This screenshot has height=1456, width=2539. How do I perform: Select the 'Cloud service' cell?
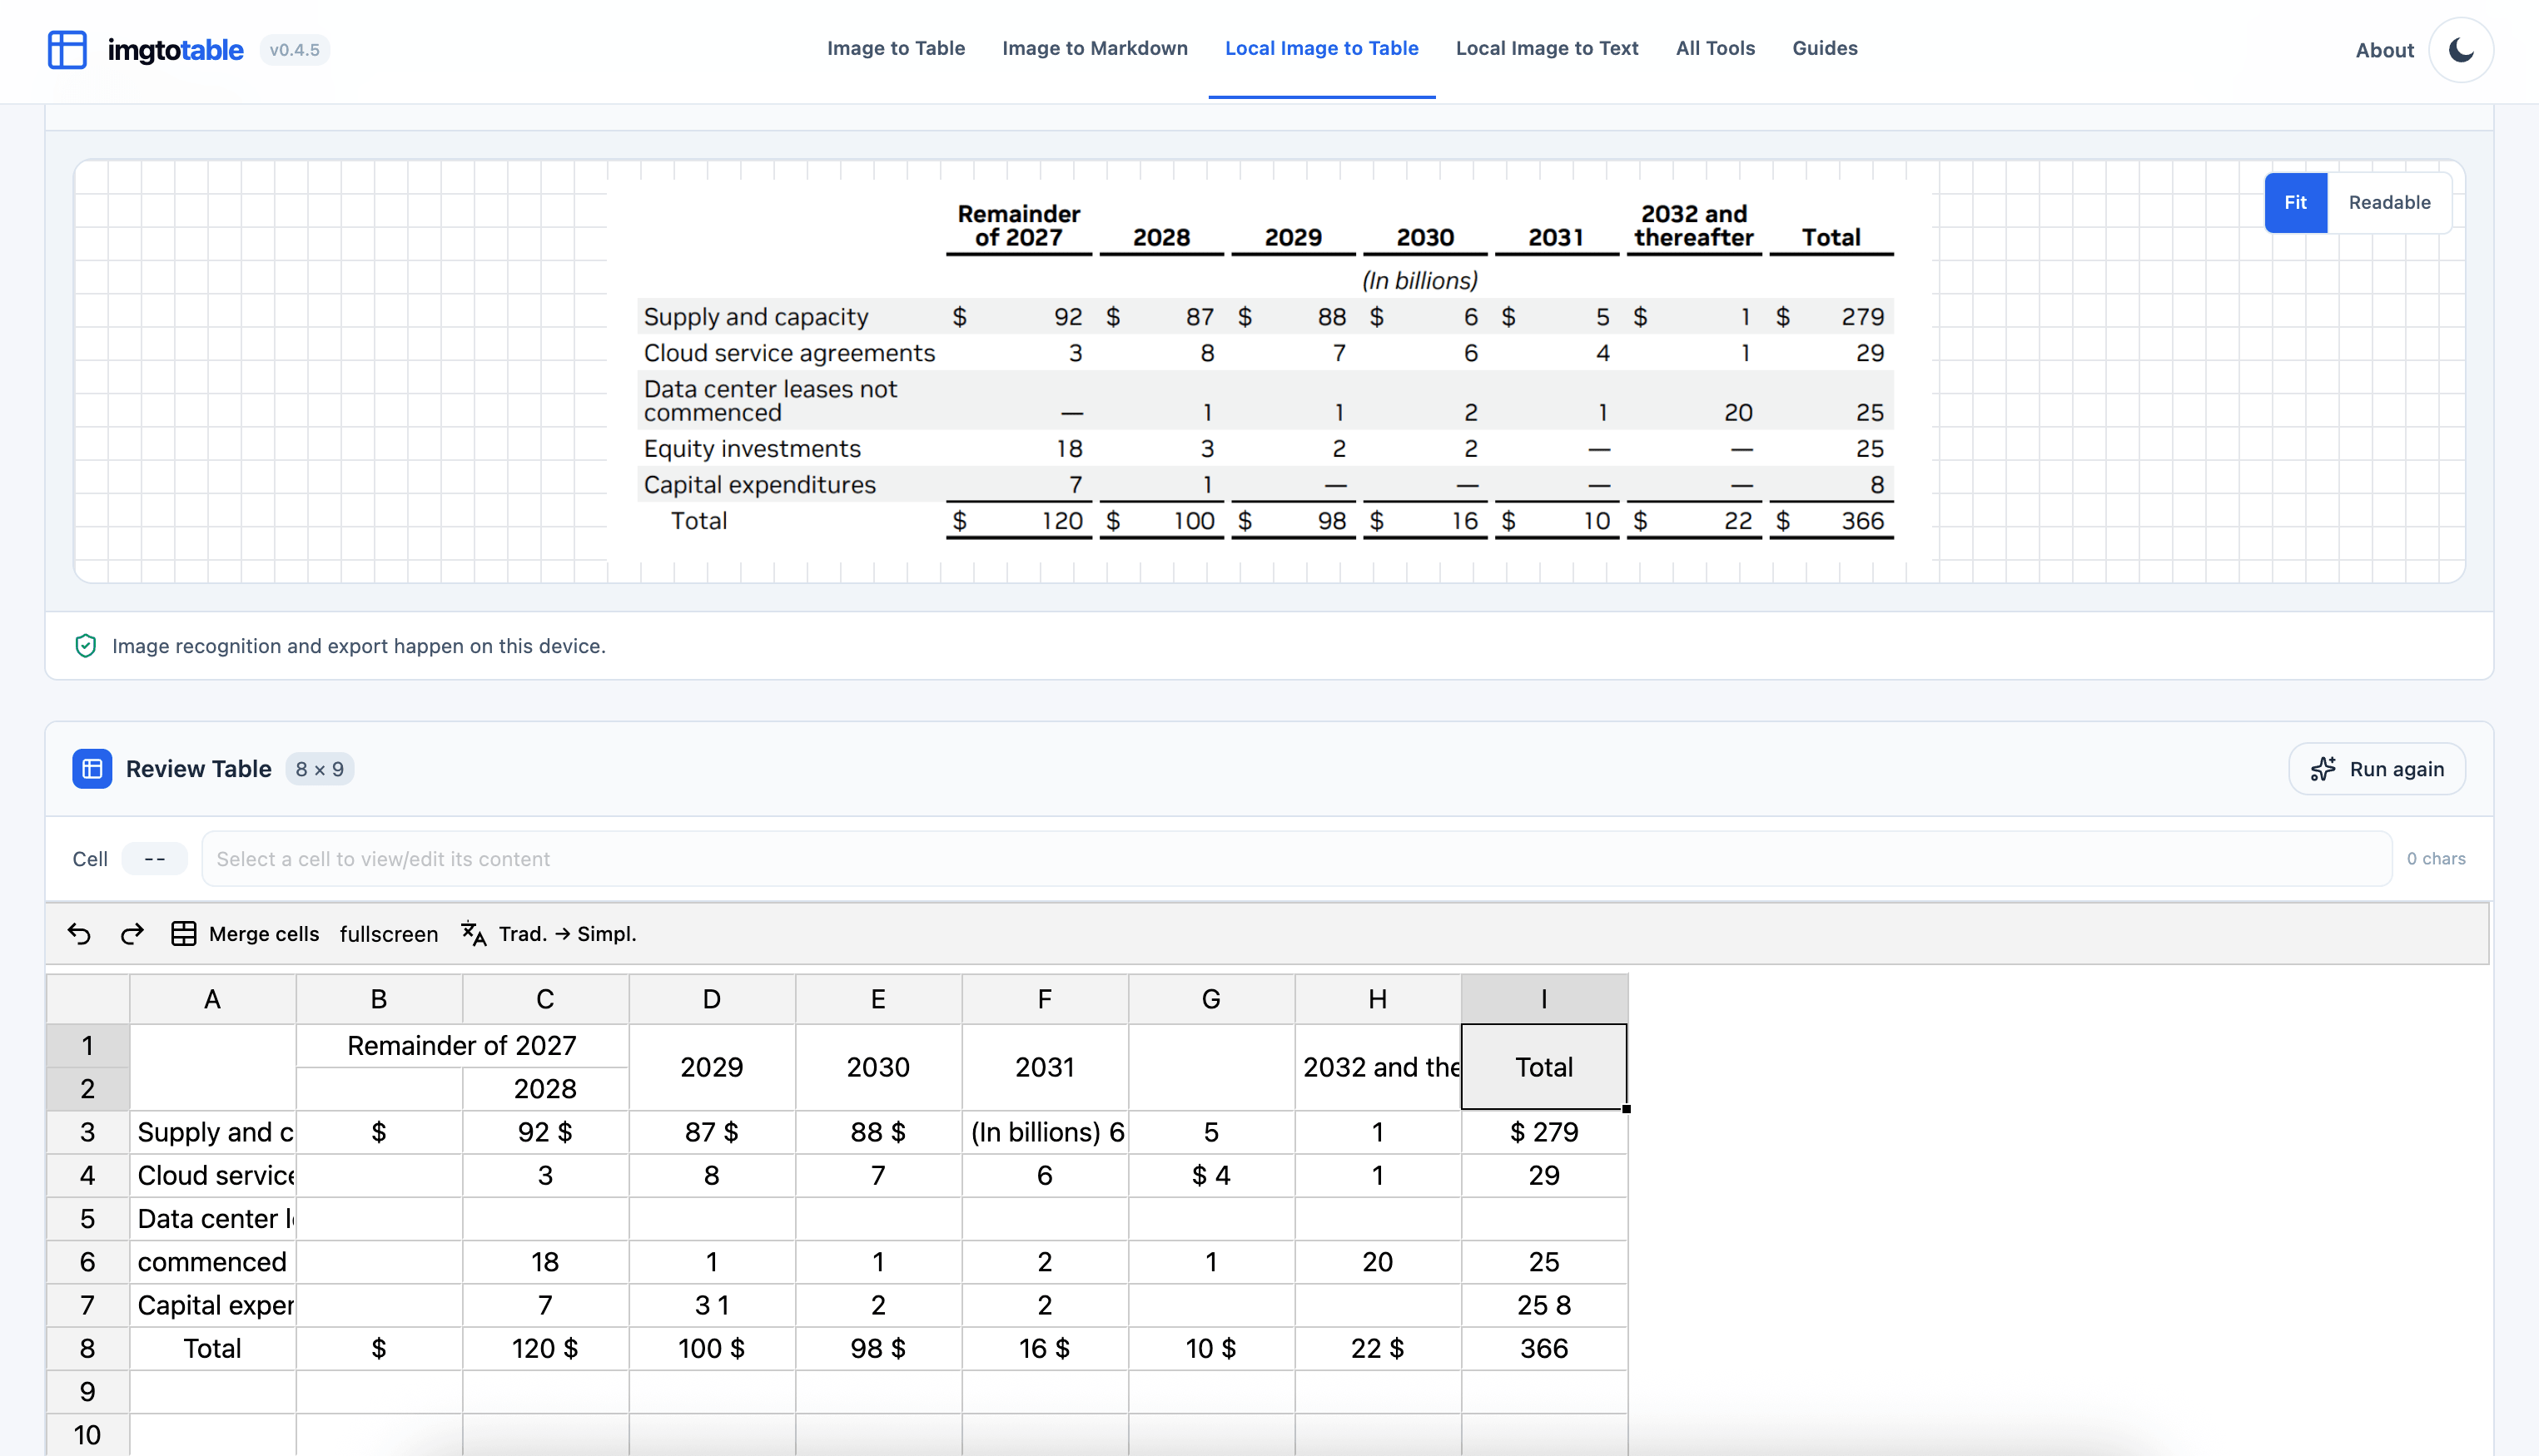click(x=212, y=1174)
